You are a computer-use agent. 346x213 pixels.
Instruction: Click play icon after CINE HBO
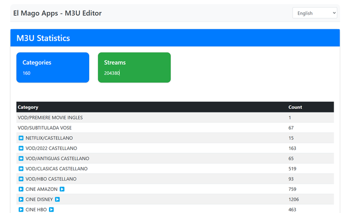pyautogui.click(x=51, y=209)
